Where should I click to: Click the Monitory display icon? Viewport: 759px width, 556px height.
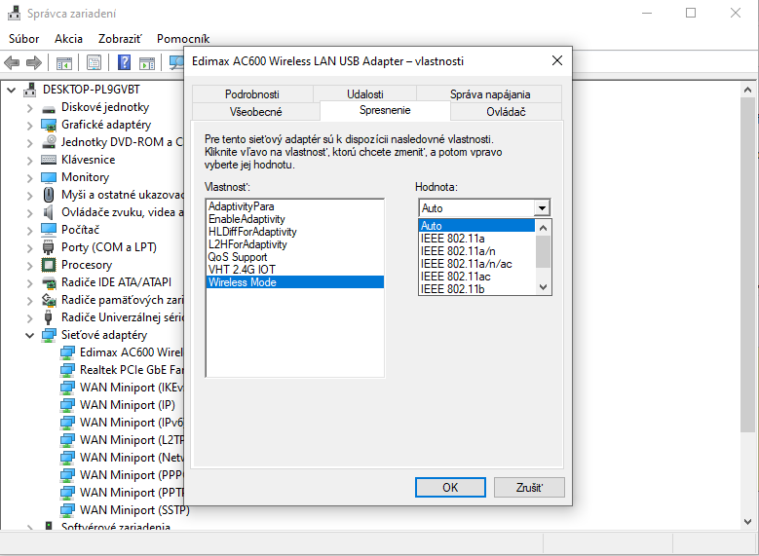[49, 177]
